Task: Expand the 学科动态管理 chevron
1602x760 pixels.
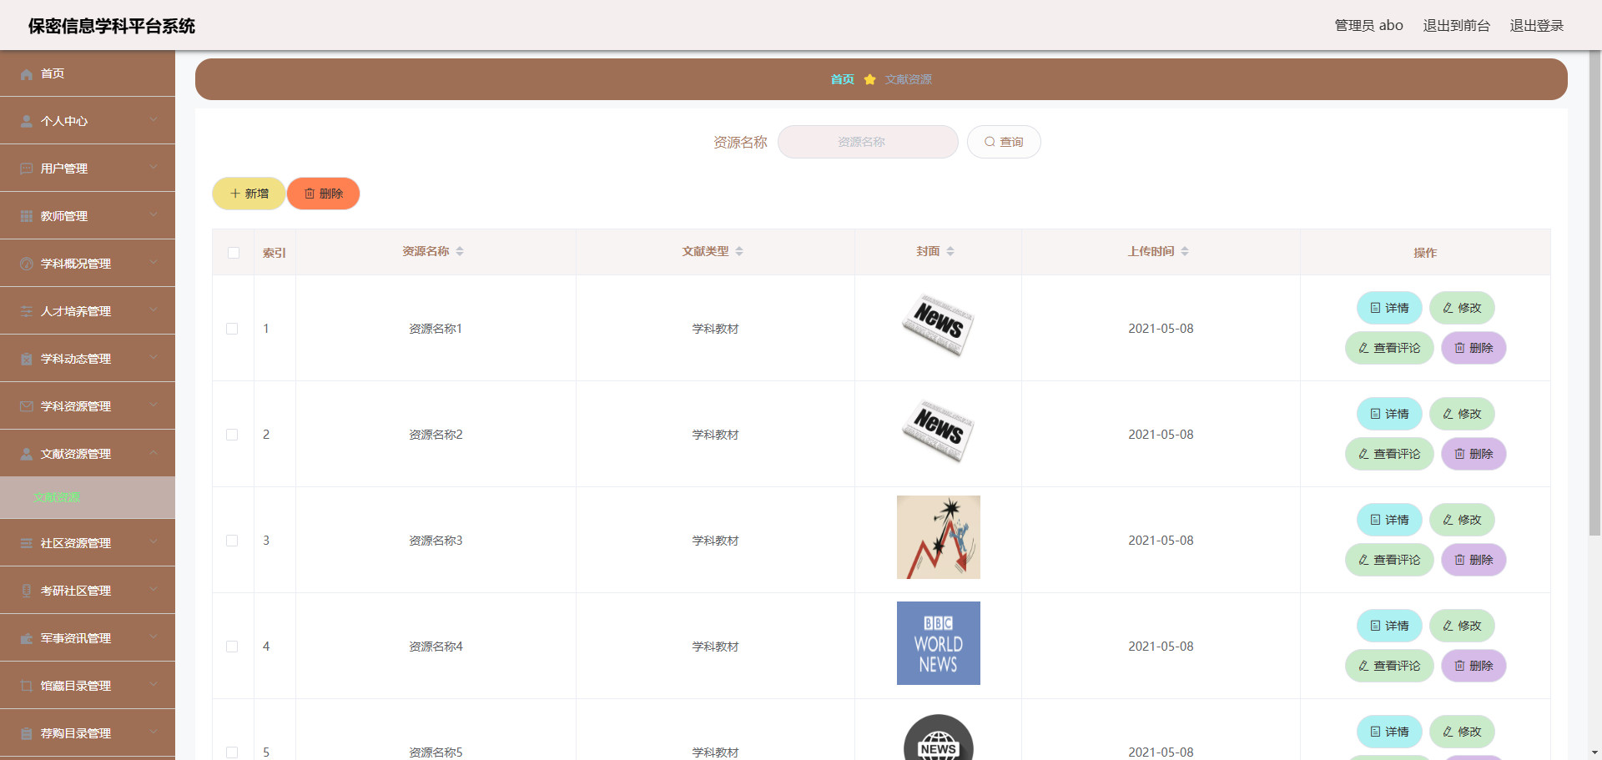Action: 154,358
